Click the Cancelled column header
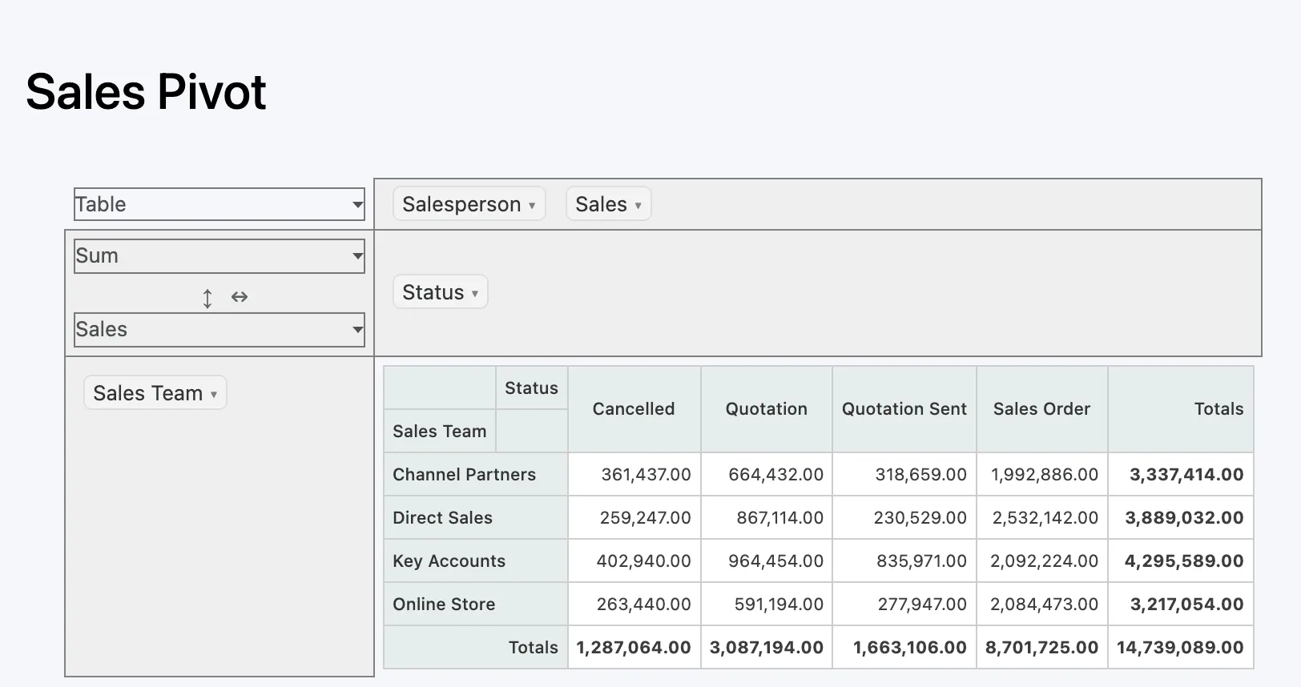This screenshot has height=687, width=1301. tap(634, 409)
